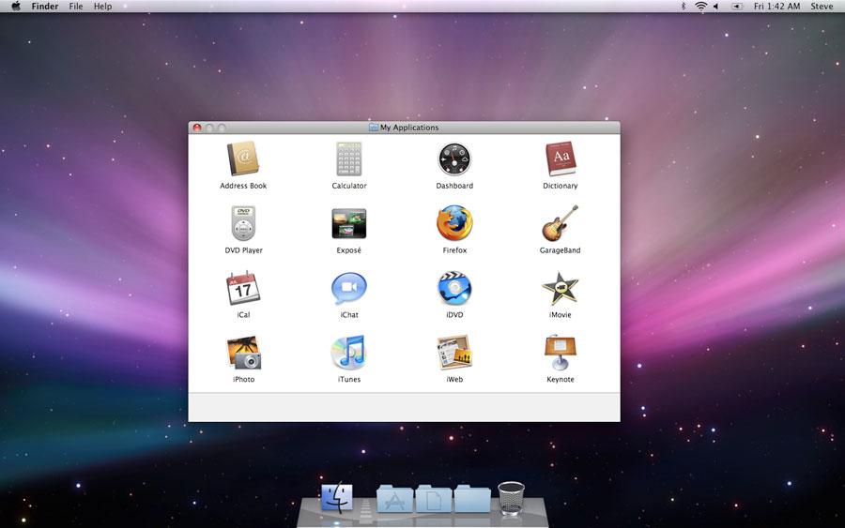The image size is (845, 528).
Task: Select the 'iTunes' label text
Action: click(349, 380)
